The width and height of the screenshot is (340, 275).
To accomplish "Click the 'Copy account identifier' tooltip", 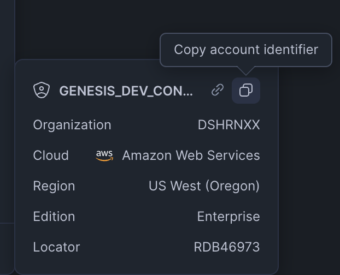I will click(246, 50).
